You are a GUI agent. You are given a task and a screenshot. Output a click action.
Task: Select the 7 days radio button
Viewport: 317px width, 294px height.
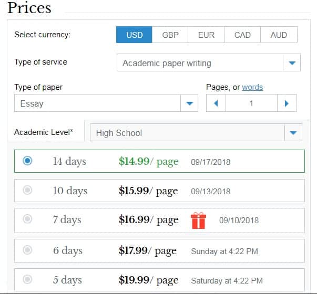click(27, 219)
